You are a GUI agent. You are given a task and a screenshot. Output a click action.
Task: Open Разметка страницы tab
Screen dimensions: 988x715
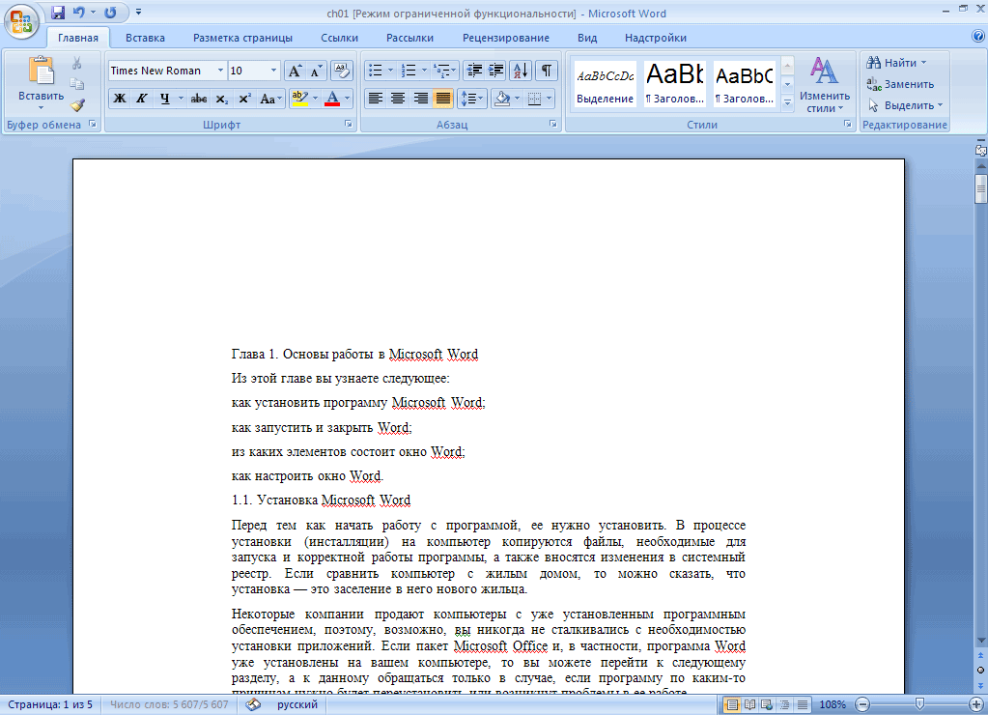[x=242, y=38]
